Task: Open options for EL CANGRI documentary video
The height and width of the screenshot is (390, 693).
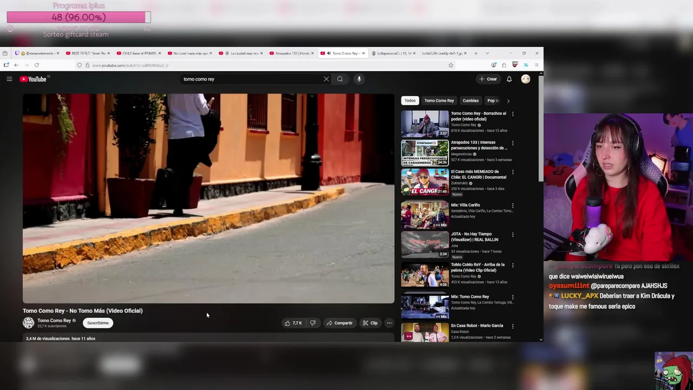Action: [x=513, y=172]
